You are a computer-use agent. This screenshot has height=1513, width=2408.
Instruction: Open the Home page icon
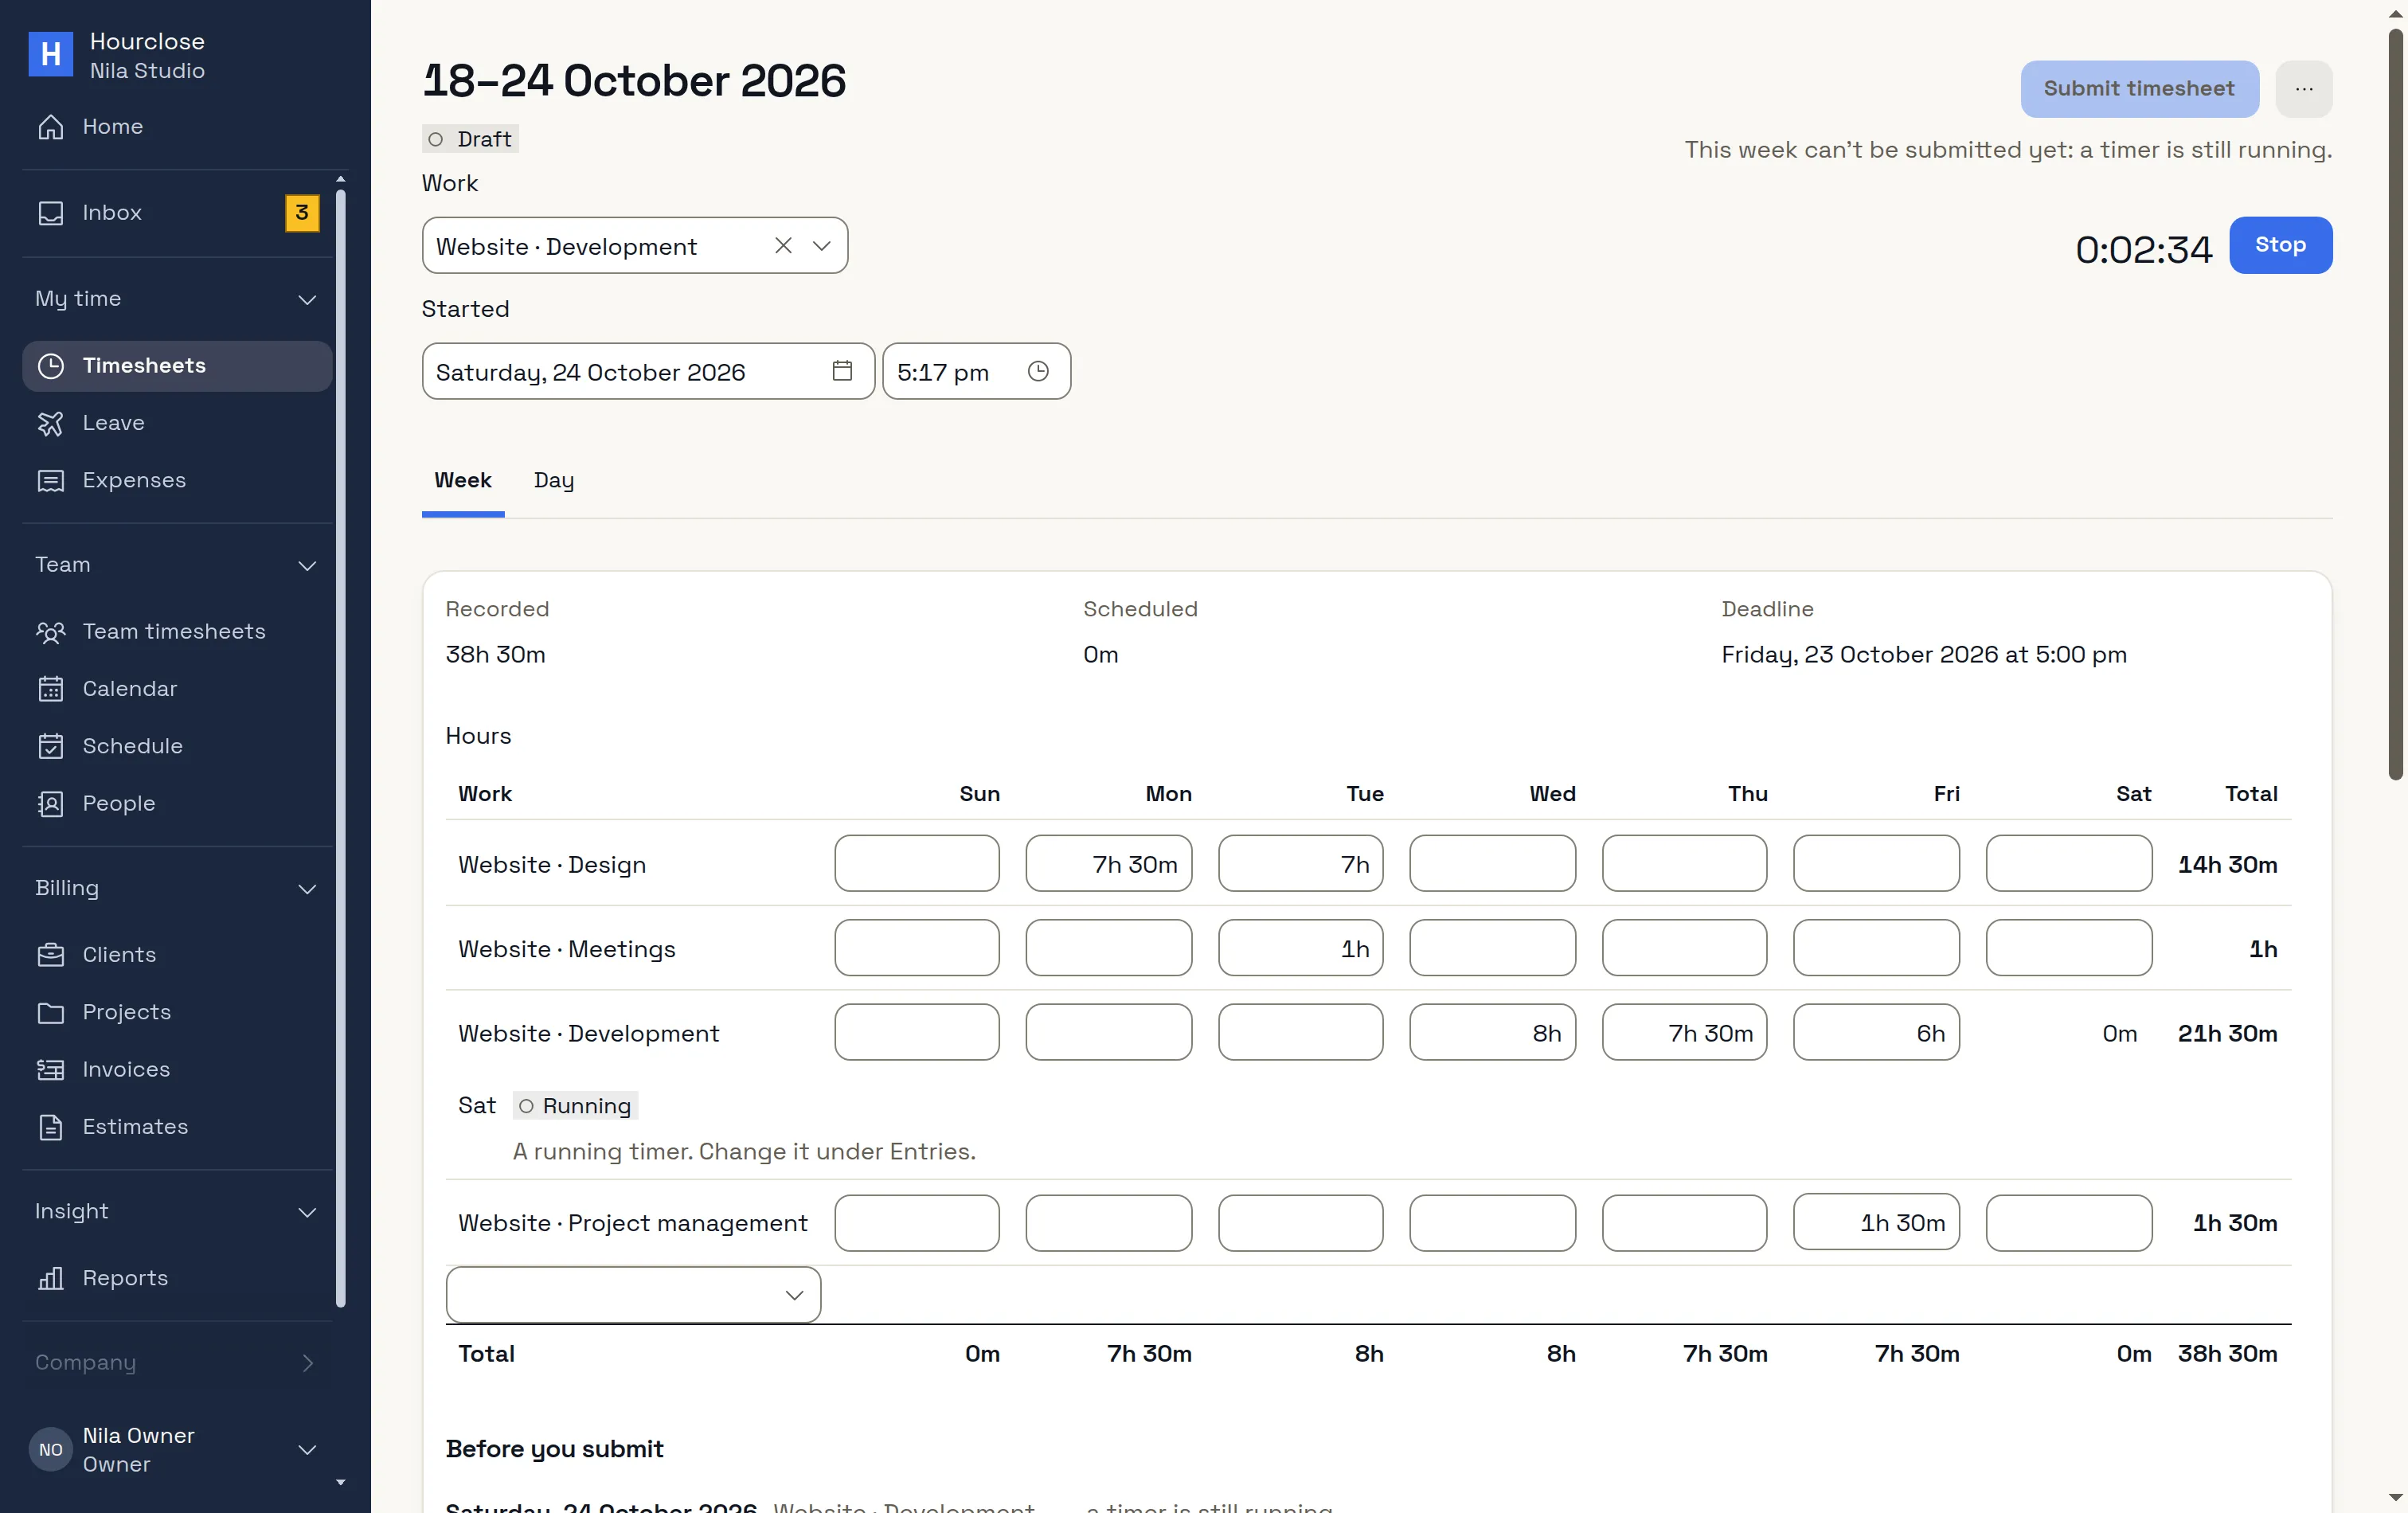pos(50,127)
